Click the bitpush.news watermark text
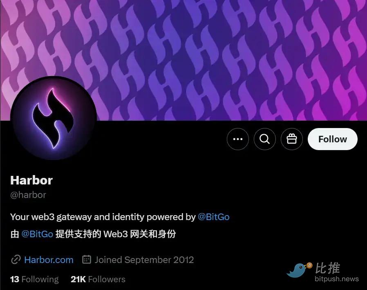 (x=337, y=279)
